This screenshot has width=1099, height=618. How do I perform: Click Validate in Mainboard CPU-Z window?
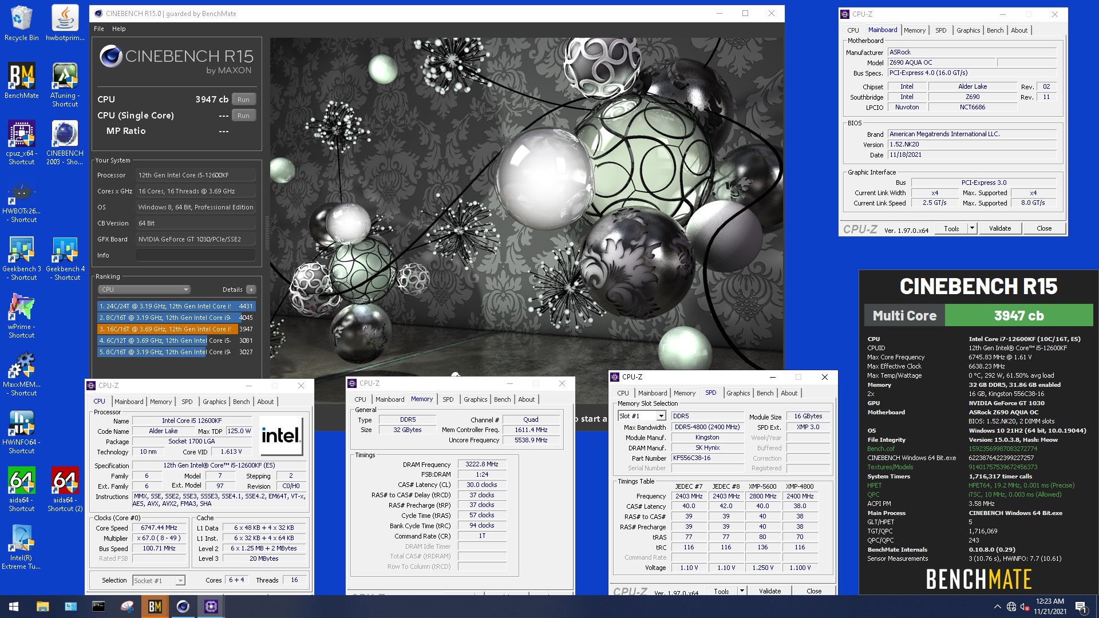pos(999,228)
